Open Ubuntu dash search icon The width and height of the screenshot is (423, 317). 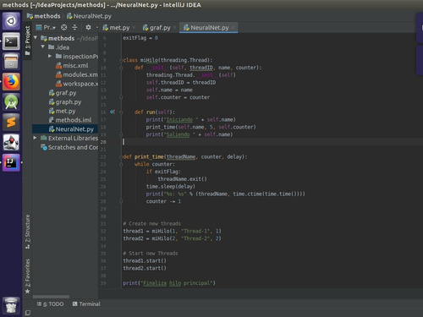[11, 21]
